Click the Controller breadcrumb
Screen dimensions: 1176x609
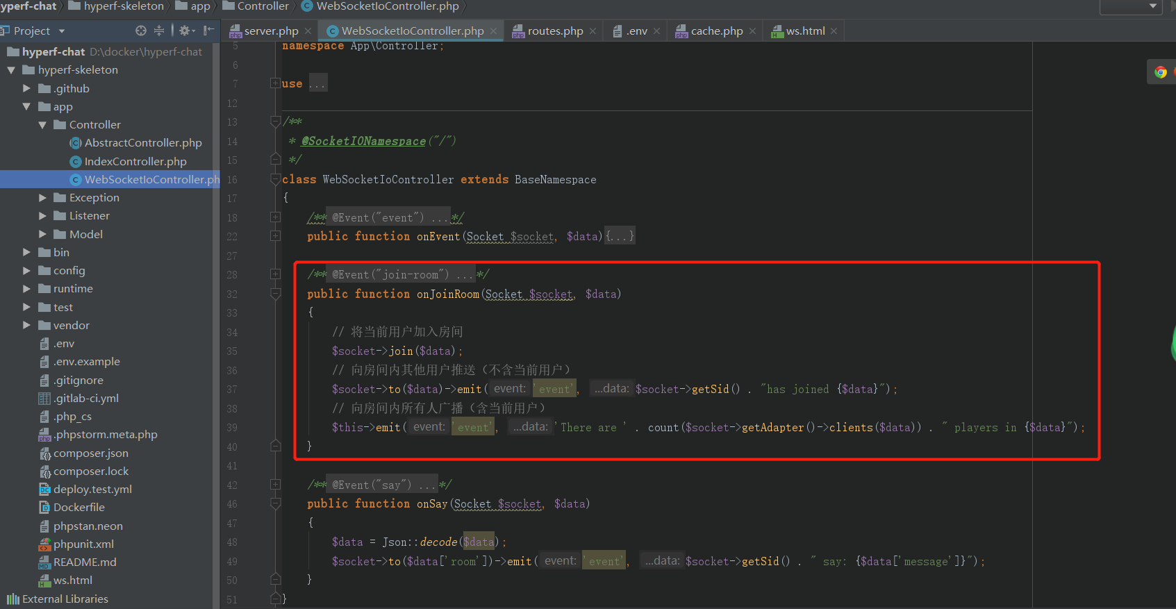[x=256, y=6]
